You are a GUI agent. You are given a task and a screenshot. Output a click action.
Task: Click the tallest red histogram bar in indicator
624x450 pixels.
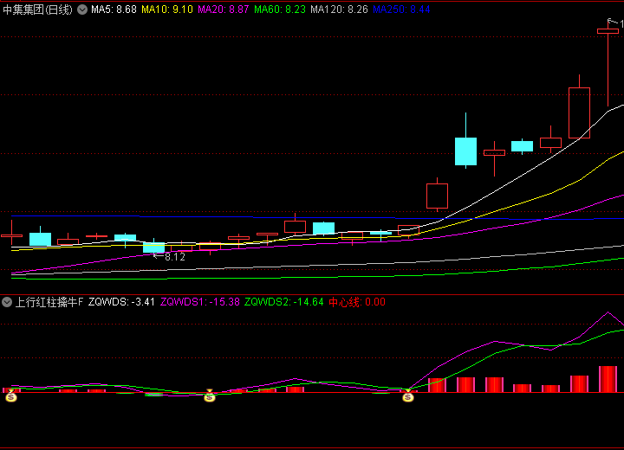click(x=608, y=379)
